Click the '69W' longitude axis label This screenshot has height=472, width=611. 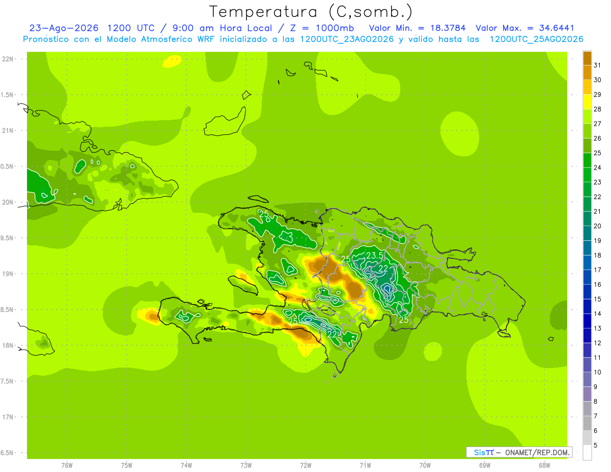point(485,465)
